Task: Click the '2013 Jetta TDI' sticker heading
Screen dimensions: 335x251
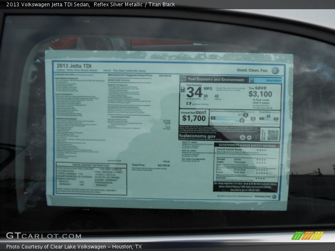Action: pos(74,66)
